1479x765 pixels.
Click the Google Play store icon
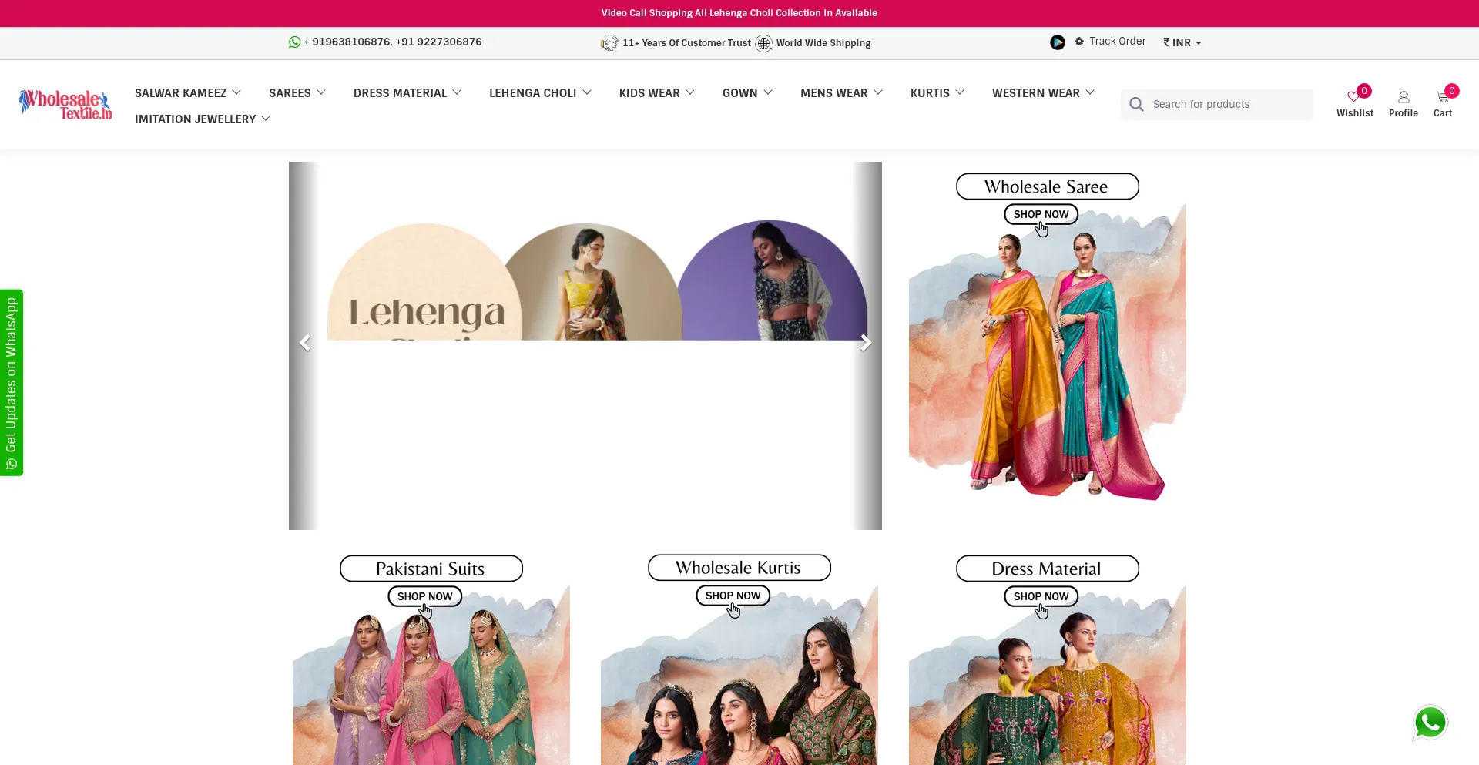tap(1058, 42)
